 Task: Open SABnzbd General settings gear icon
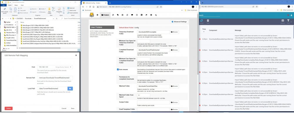(97, 15)
